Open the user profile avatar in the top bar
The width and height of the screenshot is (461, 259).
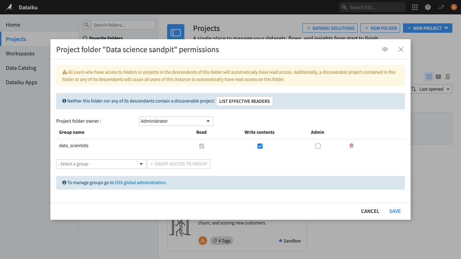point(454,7)
